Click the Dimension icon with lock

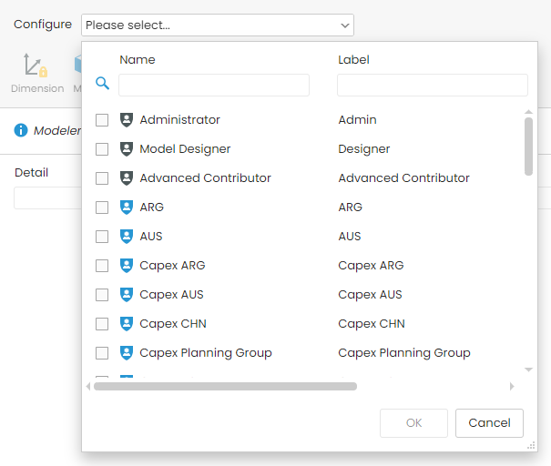36,65
